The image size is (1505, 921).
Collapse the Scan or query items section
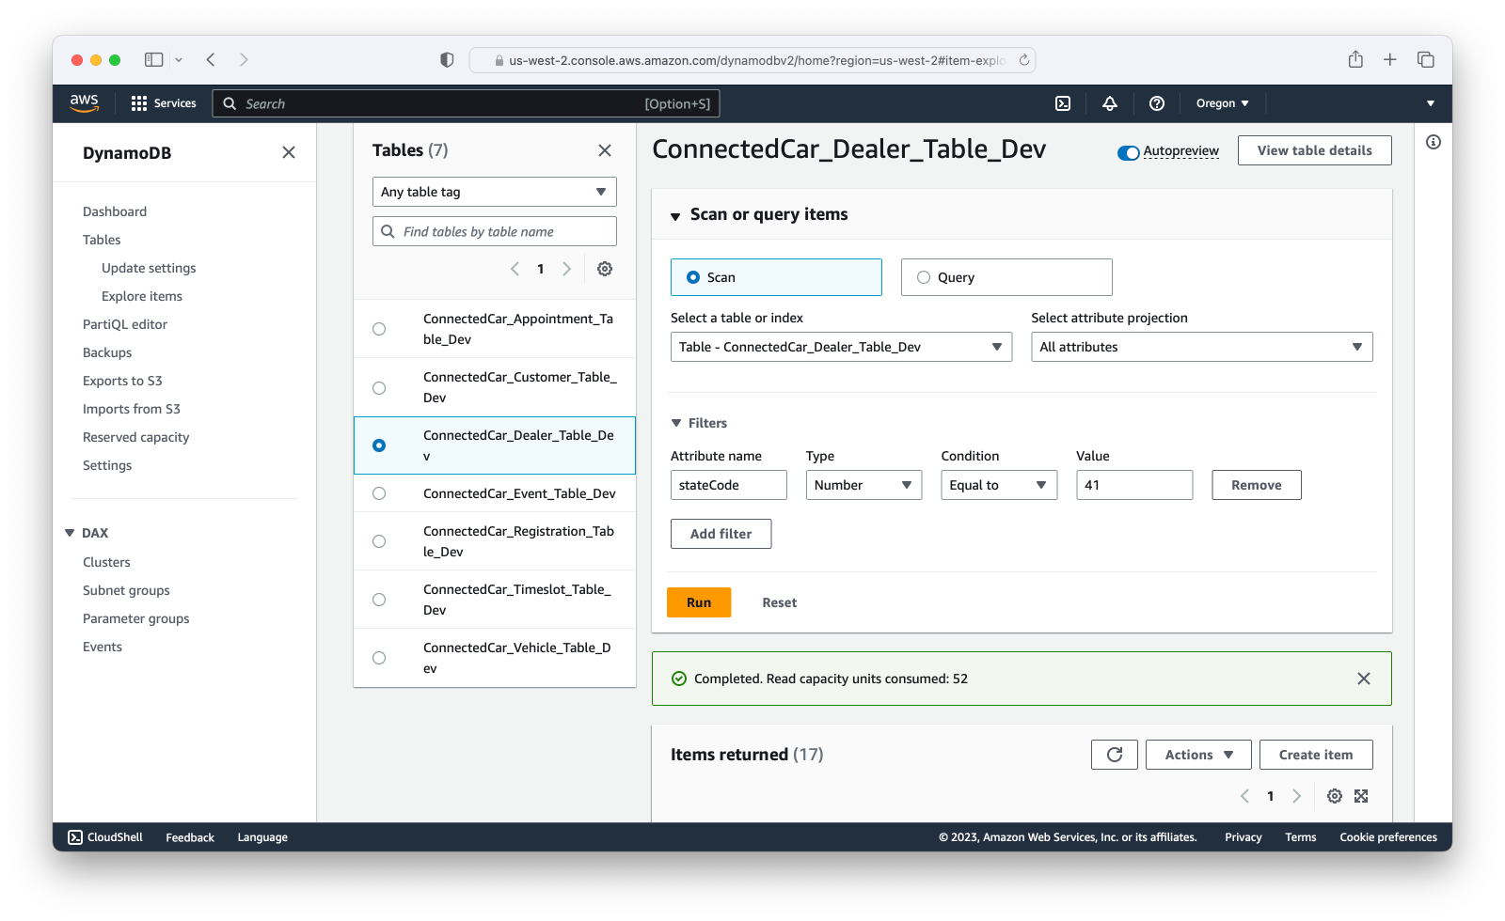[675, 216]
